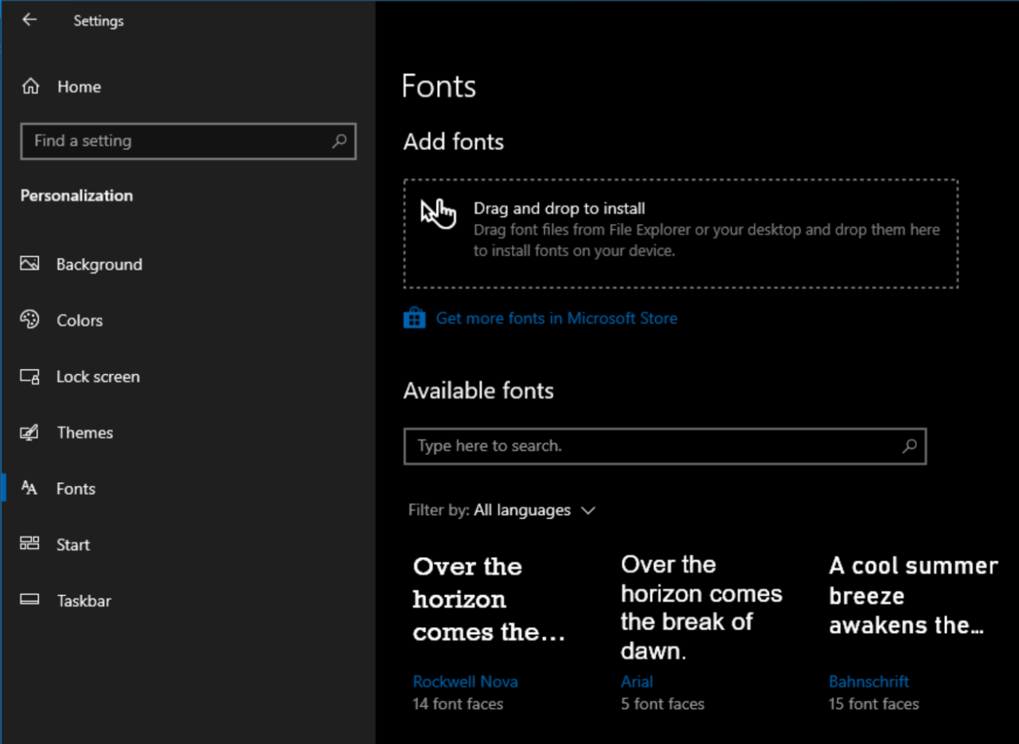This screenshot has height=744, width=1019.
Task: Click the Home house icon
Action: tap(30, 86)
